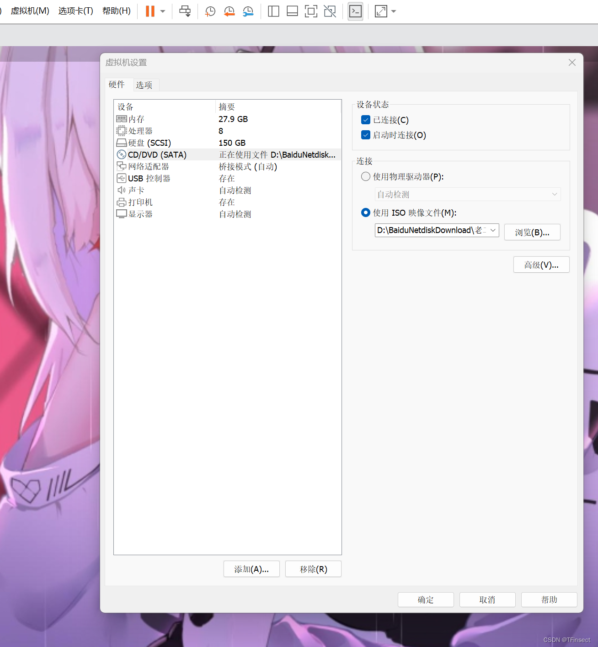Click the revert to snapshot toolbar icon
Screen dimensions: 598x647
pyautogui.click(x=229, y=11)
